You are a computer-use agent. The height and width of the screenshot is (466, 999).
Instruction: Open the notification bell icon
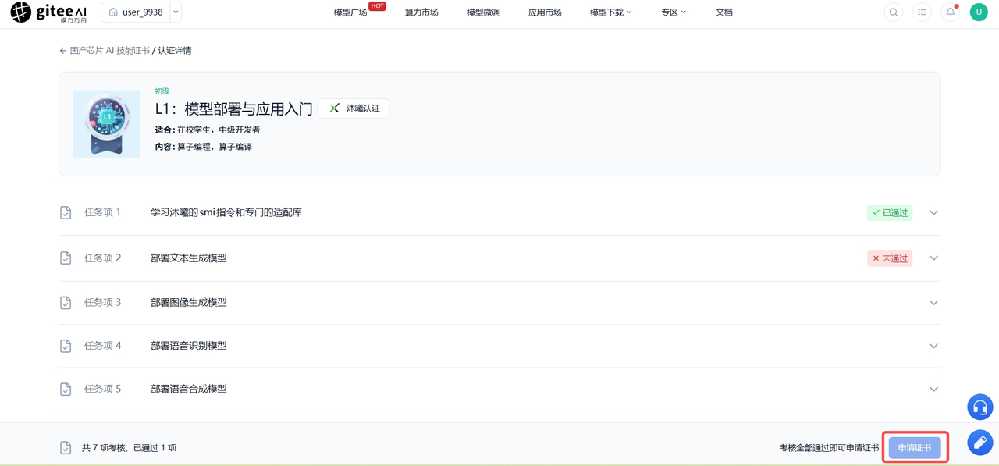click(x=950, y=12)
